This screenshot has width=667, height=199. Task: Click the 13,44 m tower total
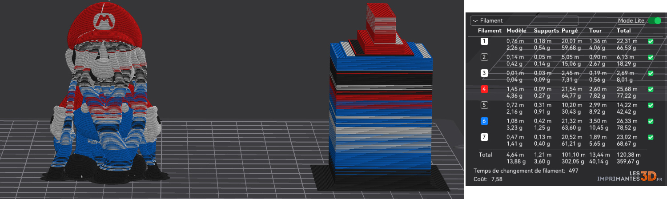coord(599,155)
